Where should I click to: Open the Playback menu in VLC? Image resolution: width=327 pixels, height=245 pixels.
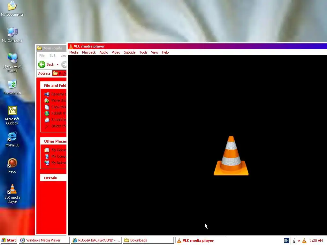click(x=89, y=52)
